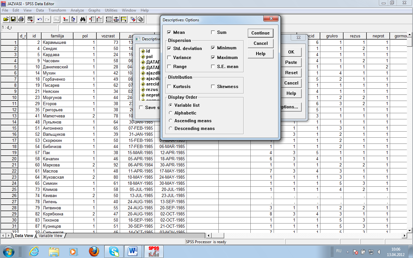Enable the Sum checkbox
The height and width of the screenshot is (258, 413).
[213, 32]
